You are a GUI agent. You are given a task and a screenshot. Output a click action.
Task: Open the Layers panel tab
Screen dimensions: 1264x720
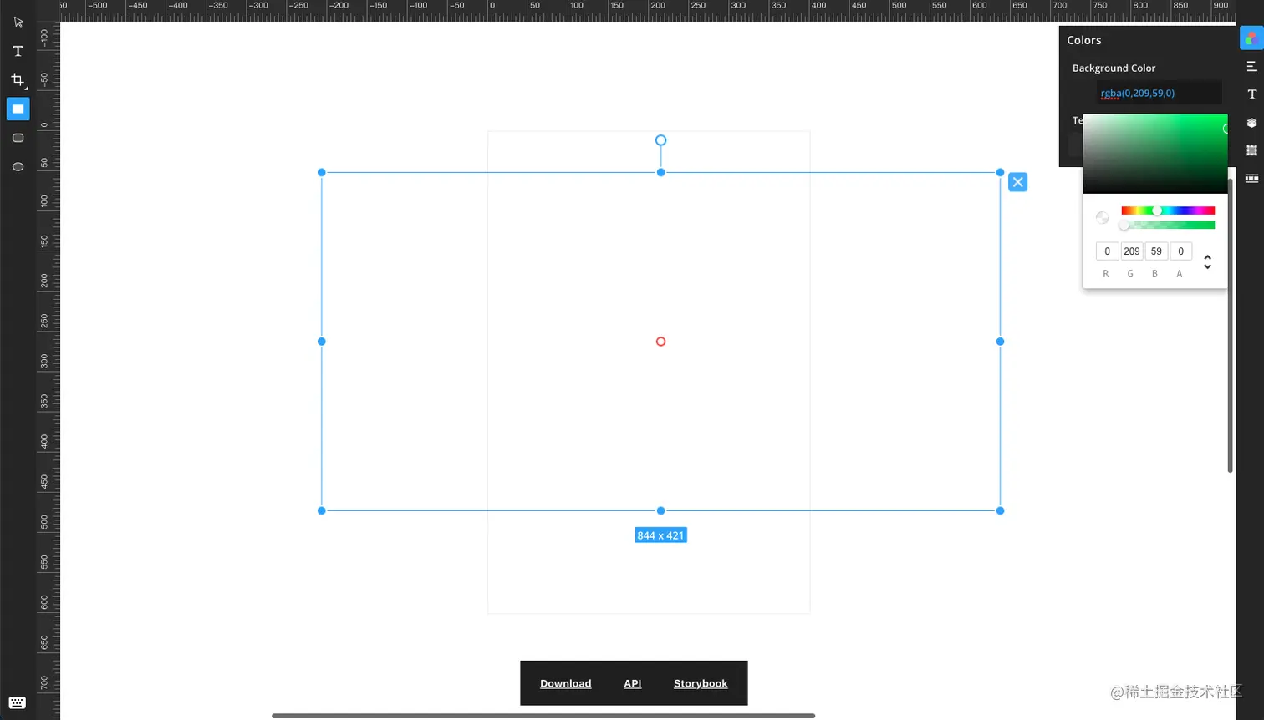point(1251,123)
